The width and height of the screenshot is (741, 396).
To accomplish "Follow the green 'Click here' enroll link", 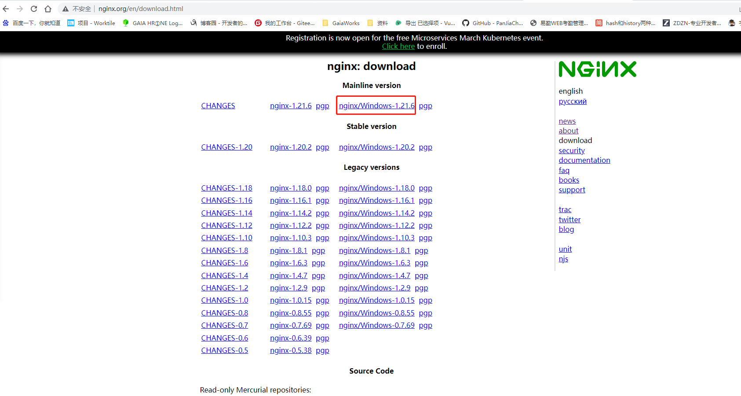I will coord(398,46).
